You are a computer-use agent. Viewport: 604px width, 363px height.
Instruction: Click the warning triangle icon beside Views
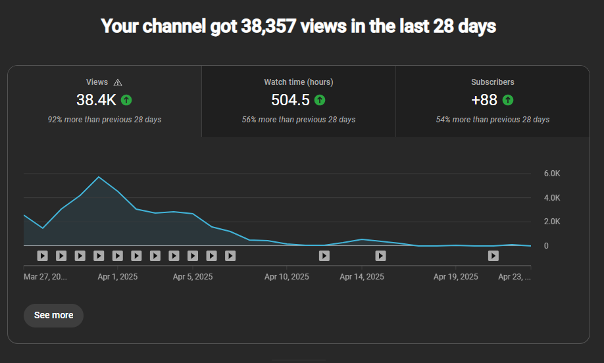[118, 83]
